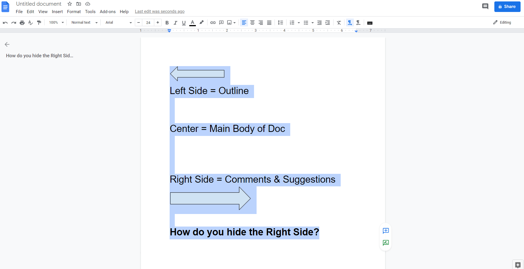
Task: Click the Share button
Action: [x=507, y=7]
